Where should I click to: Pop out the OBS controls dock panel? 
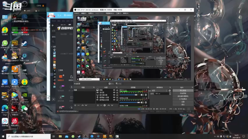(192, 87)
